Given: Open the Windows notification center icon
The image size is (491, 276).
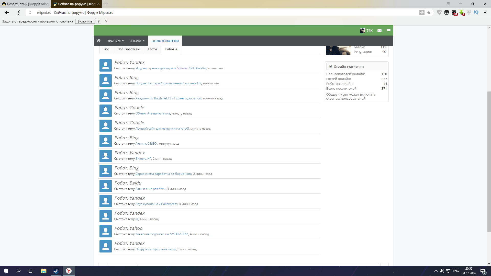Looking at the screenshot, I should click(x=483, y=271).
